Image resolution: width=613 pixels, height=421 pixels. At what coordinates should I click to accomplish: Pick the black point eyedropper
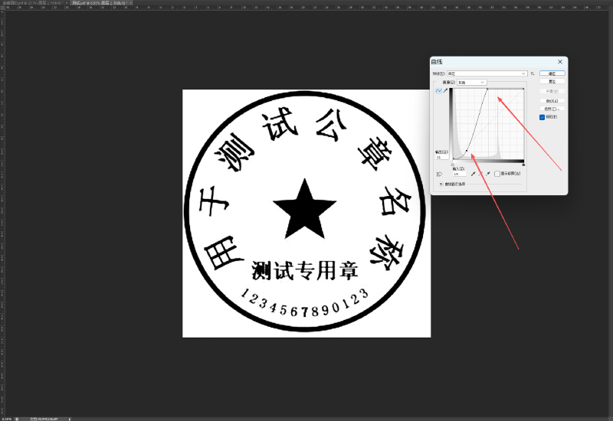473,174
